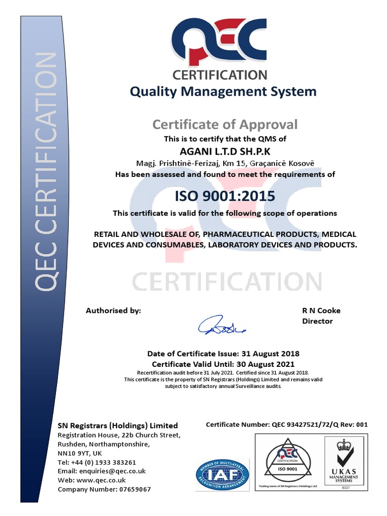Click the 'Authorised by:' label
Image resolution: width=387 pixels, height=516 pixels.
(x=113, y=310)
